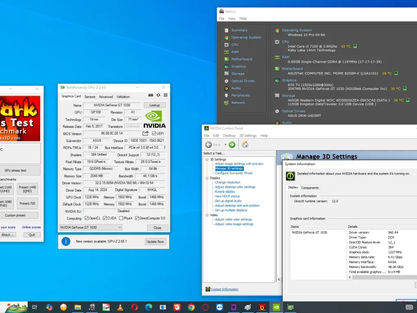Open the Online scores link
This screenshot has width=417, height=313.
[x=31, y=227]
